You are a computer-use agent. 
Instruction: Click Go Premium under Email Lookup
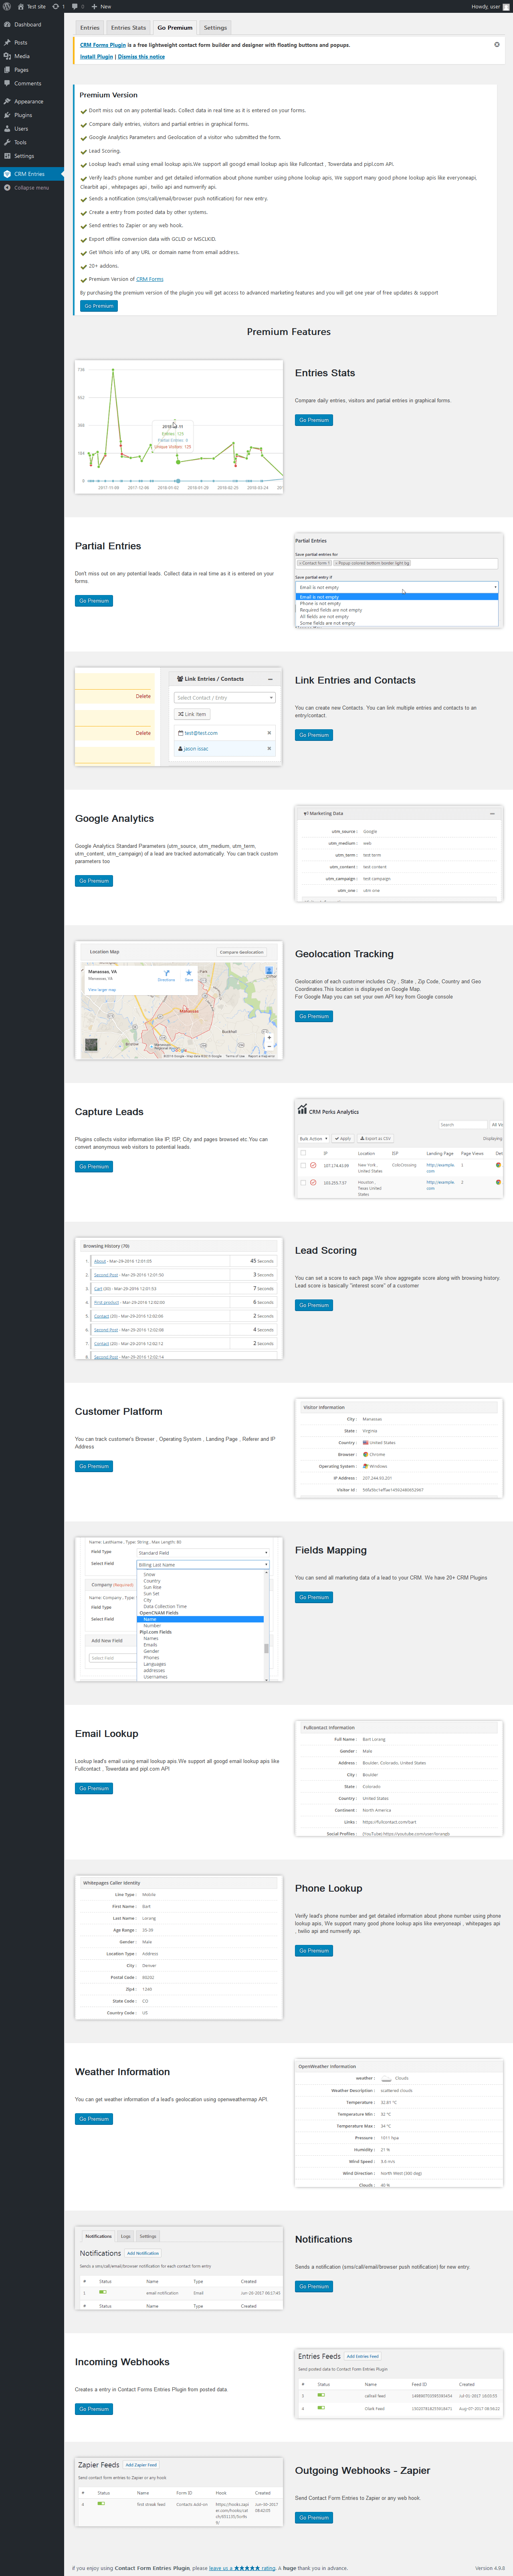pos(94,1788)
